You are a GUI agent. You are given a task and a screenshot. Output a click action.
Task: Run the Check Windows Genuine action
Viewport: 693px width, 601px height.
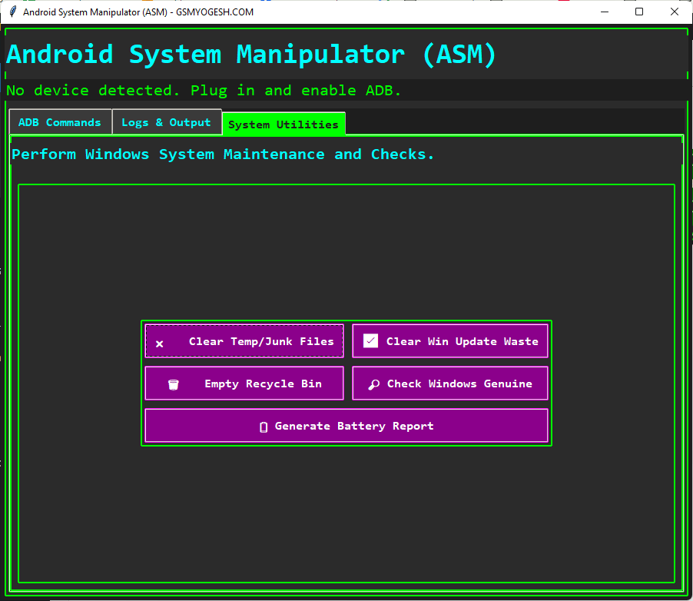450,383
